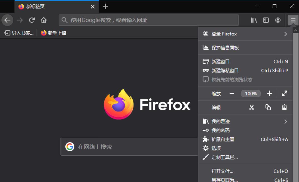This screenshot has height=182, width=299.
Task: Toggle the sidebar view icon
Action: [x=266, y=20]
